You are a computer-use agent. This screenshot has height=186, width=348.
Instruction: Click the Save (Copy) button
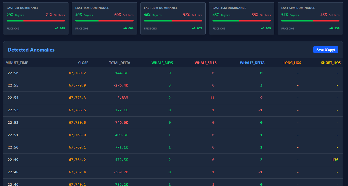coord(325,50)
